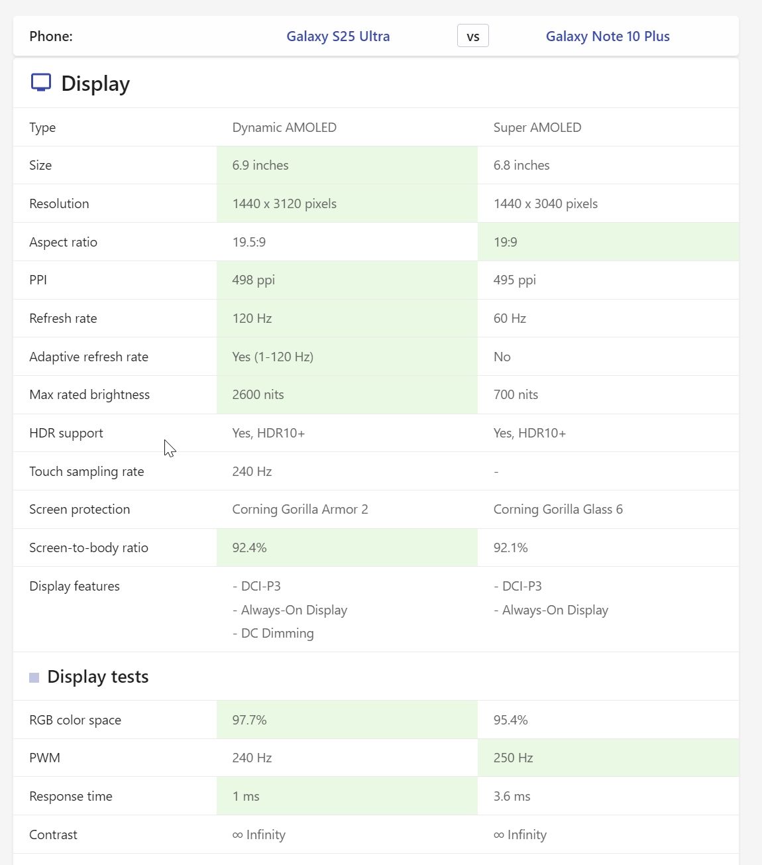Click the Touch sampling rate label
762x865 pixels.
point(87,471)
